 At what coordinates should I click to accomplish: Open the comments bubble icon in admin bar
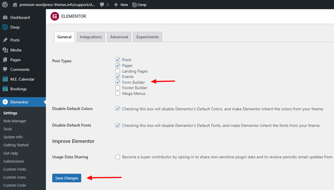point(102,5)
